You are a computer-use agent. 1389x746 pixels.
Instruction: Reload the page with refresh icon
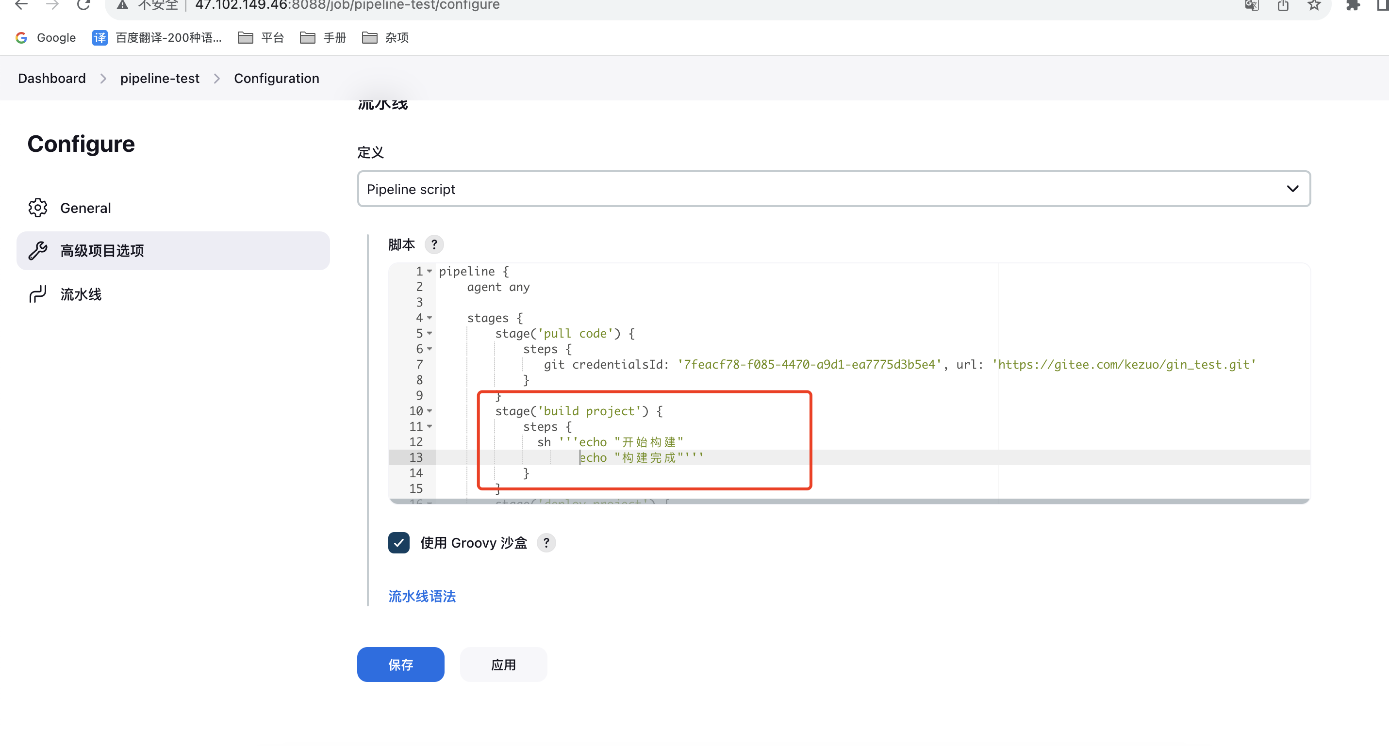[x=83, y=5]
